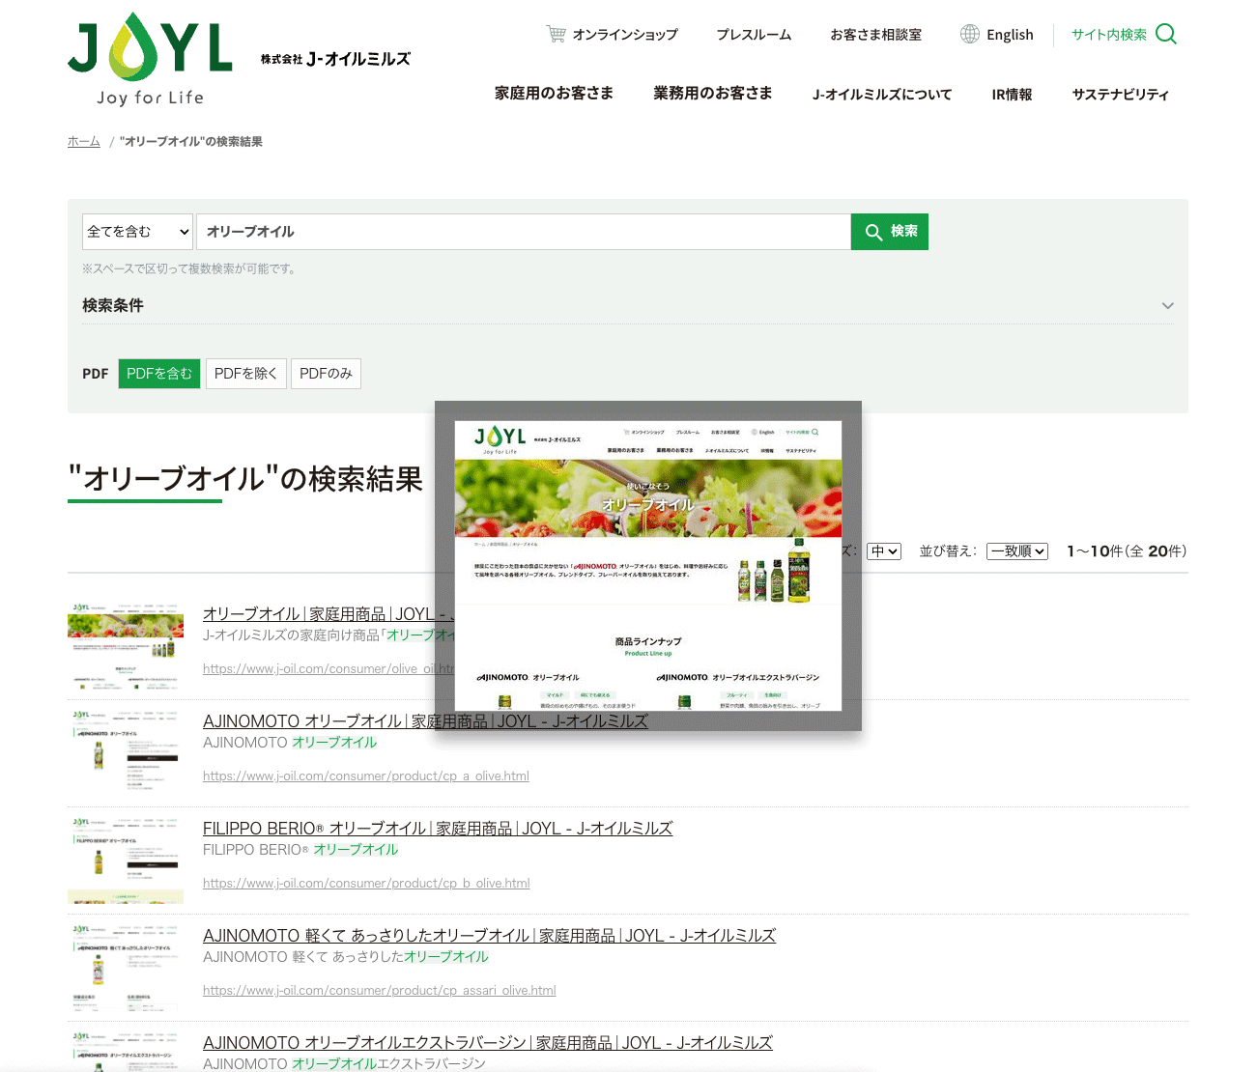The width and height of the screenshot is (1257, 1072).
Task: Select the PDFのみ filter
Action: [326, 374]
